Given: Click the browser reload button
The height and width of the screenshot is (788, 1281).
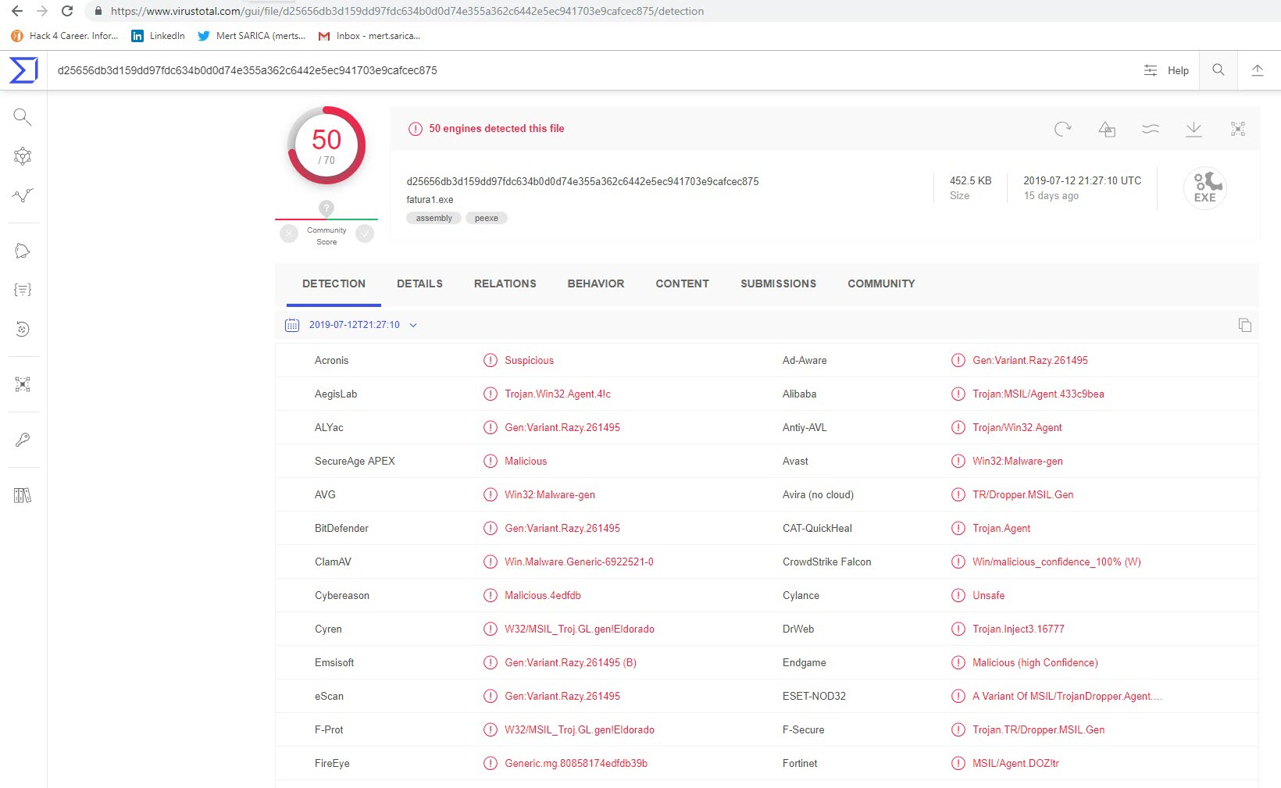Looking at the screenshot, I should (x=67, y=11).
